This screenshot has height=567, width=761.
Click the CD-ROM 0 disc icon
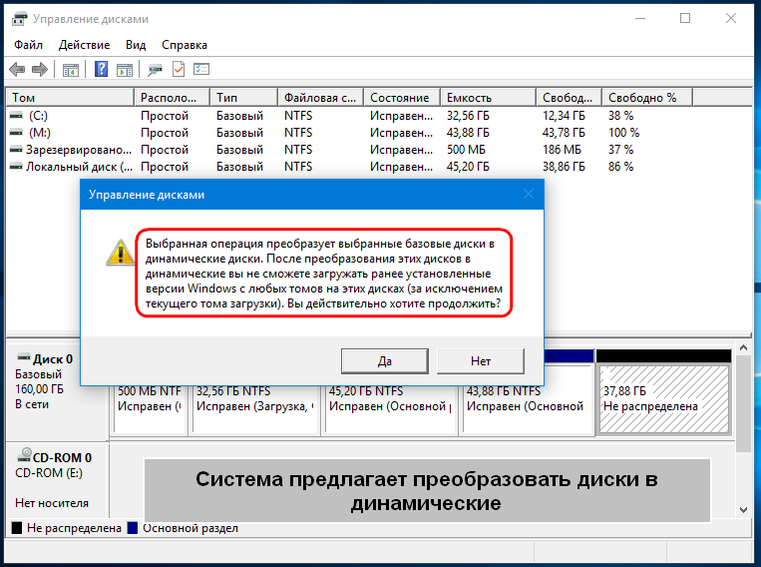pos(24,455)
